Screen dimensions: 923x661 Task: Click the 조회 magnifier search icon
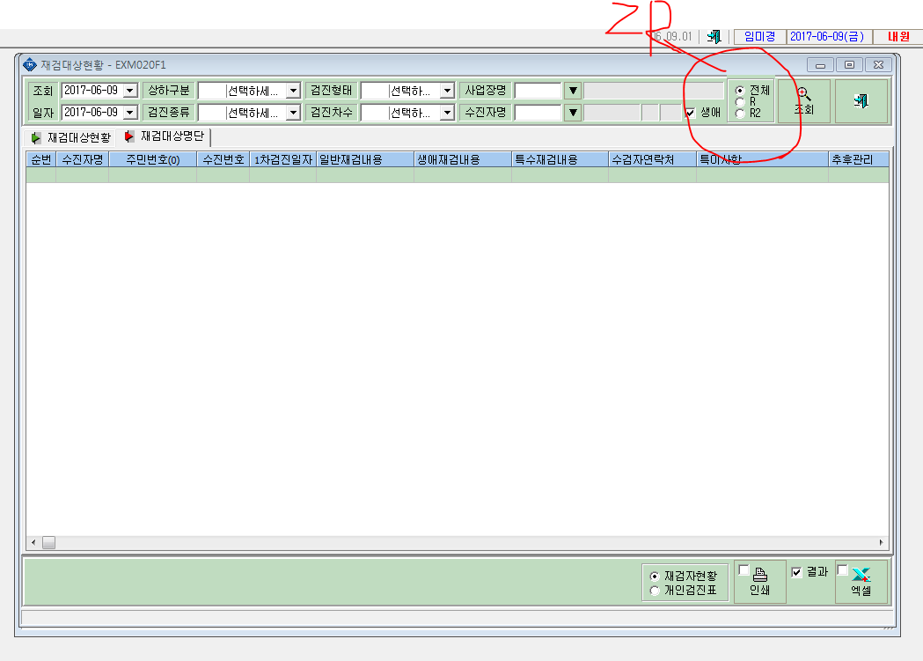803,93
